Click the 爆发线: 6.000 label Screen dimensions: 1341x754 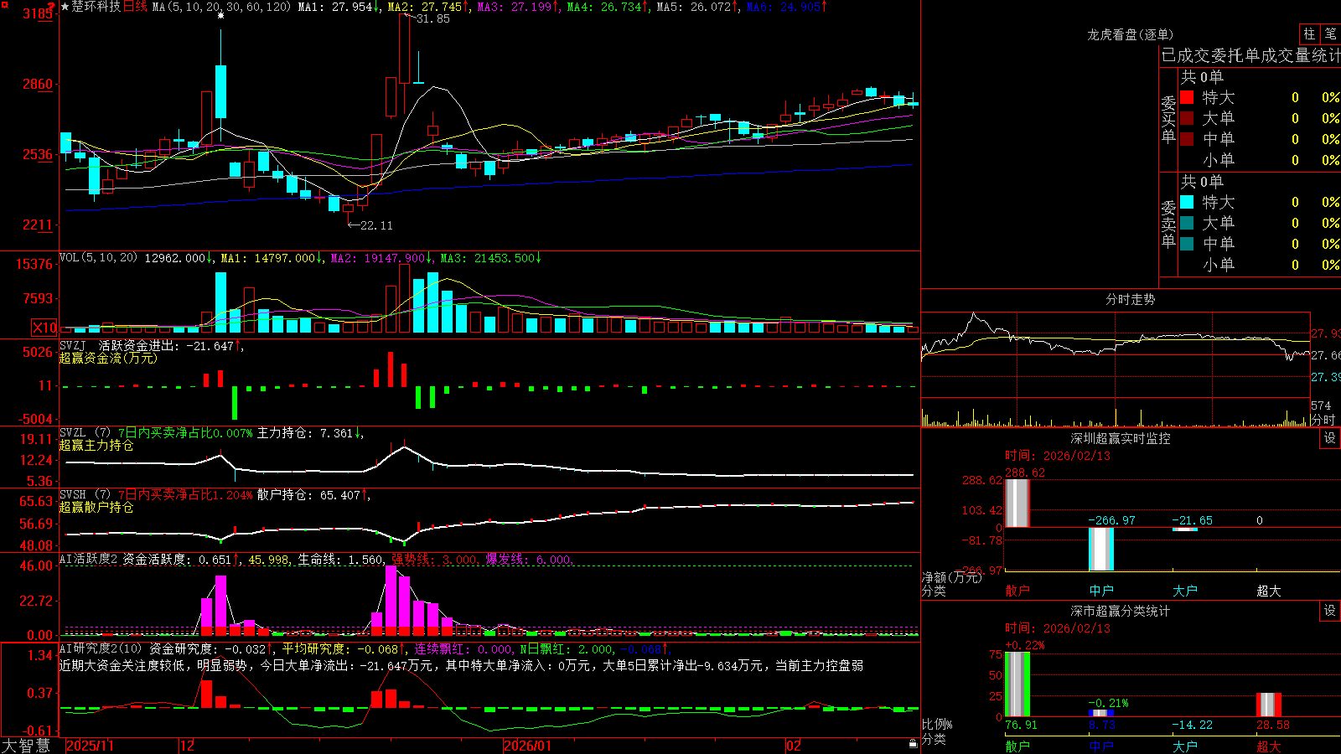pyautogui.click(x=530, y=560)
